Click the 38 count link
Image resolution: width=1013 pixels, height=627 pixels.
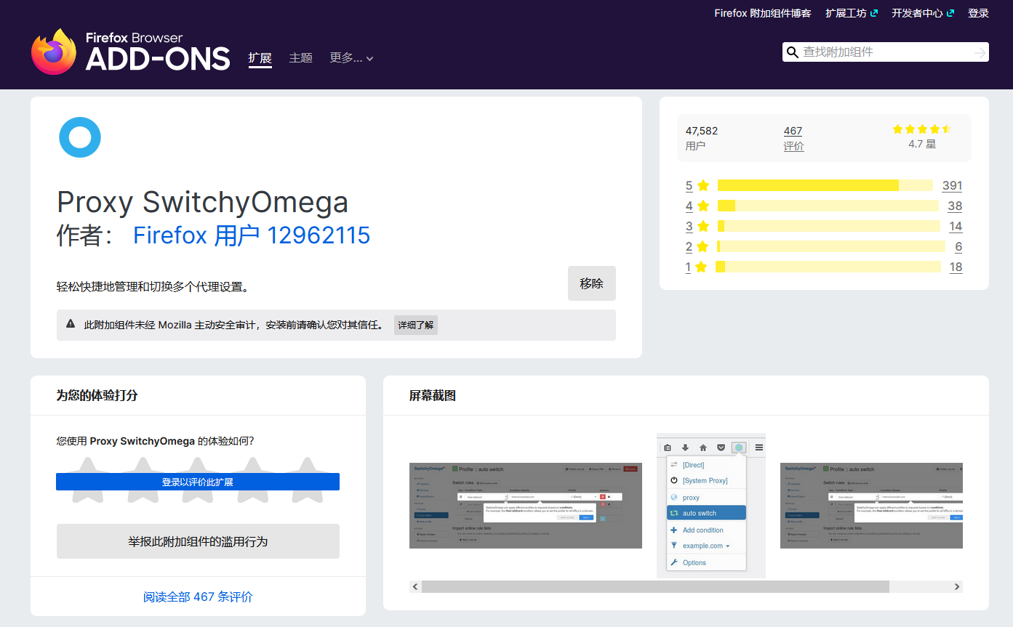click(955, 206)
